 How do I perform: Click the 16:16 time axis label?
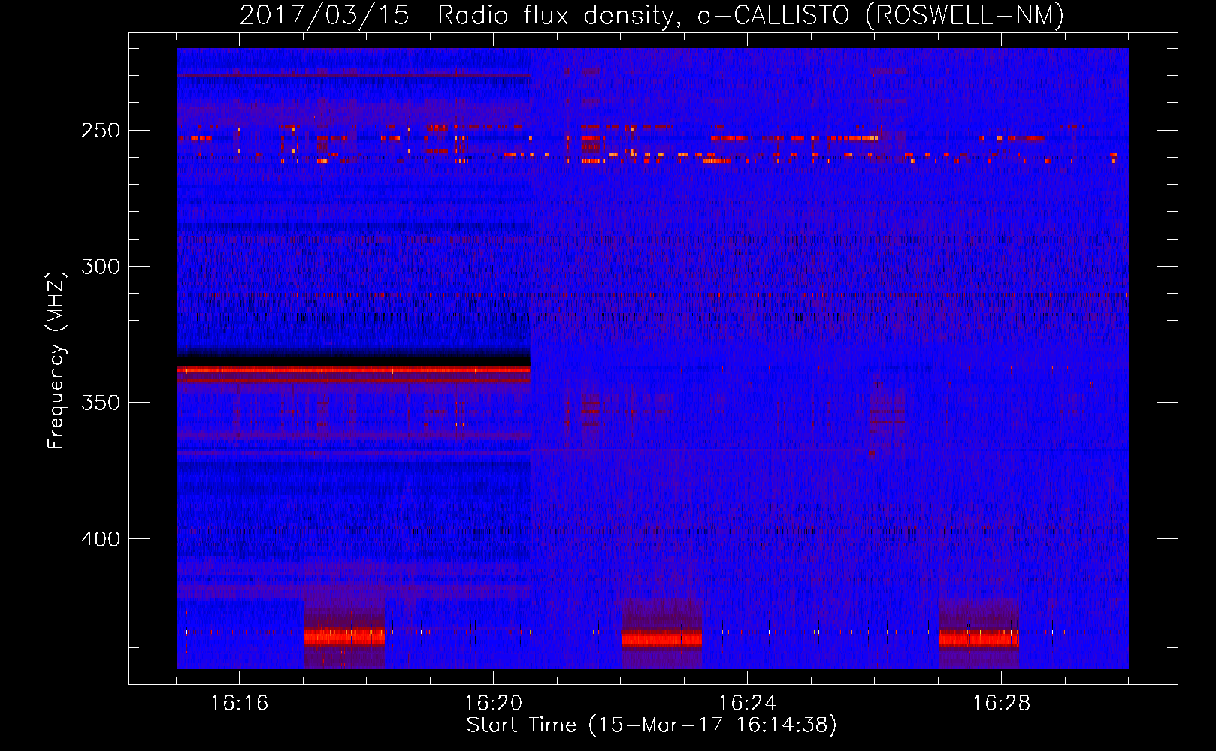pyautogui.click(x=239, y=703)
